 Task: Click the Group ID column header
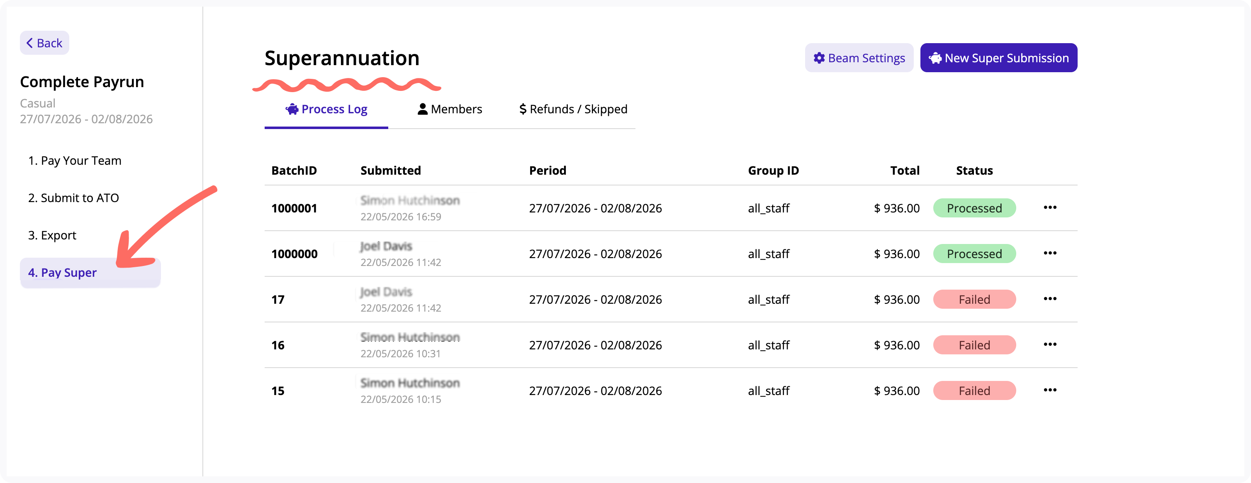(773, 171)
